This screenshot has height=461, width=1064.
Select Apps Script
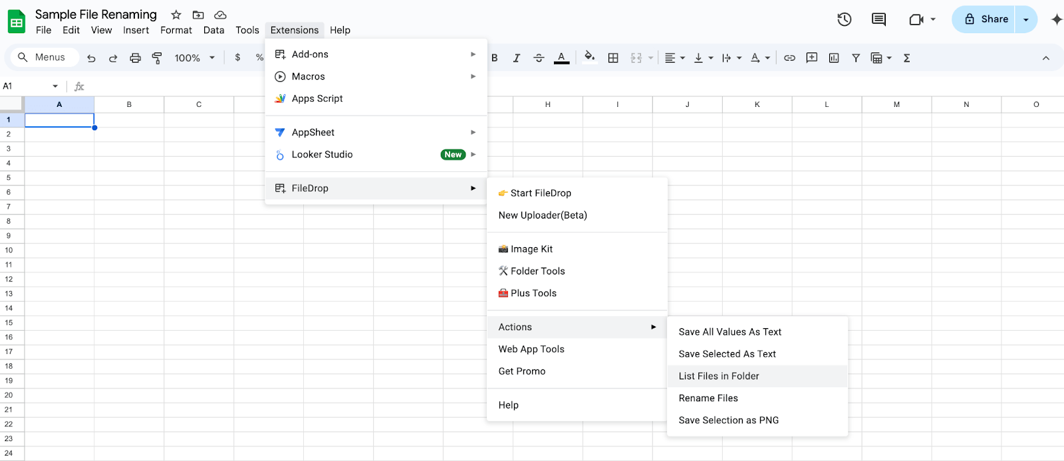(376, 98)
